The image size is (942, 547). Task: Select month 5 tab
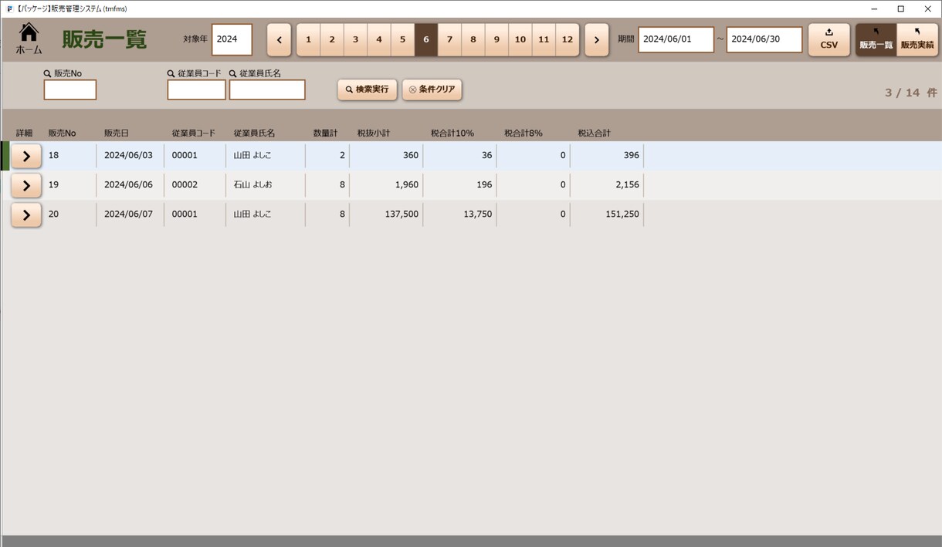(x=402, y=39)
